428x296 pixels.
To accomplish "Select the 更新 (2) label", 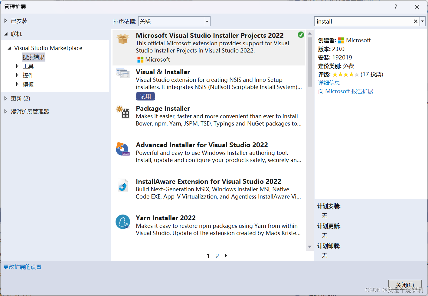I will point(21,98).
